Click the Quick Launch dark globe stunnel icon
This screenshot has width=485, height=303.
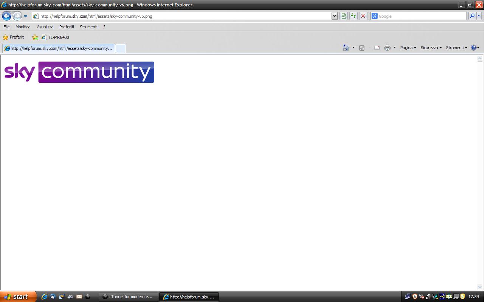click(x=88, y=297)
